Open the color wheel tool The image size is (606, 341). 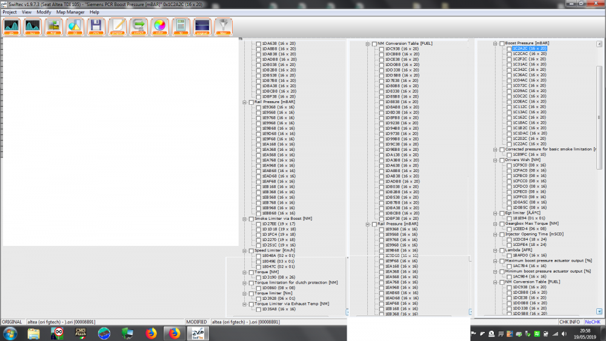(160, 27)
